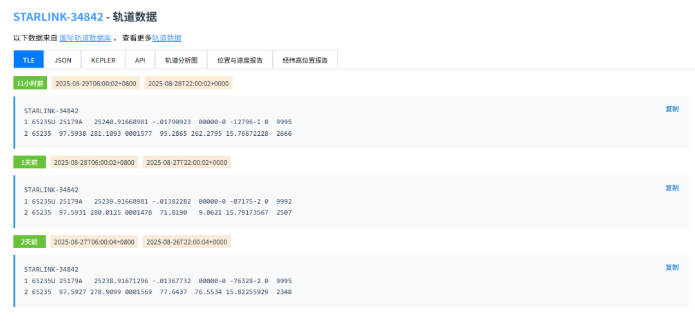The image size is (695, 325).
Task: Copy the TLE with epoch 25238.91671296
Action: pyautogui.click(x=671, y=267)
